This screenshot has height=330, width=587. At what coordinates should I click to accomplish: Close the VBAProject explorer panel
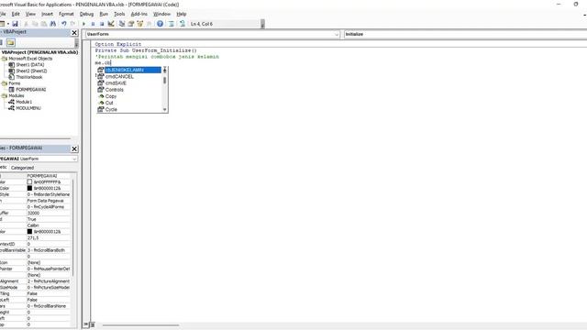74,33
